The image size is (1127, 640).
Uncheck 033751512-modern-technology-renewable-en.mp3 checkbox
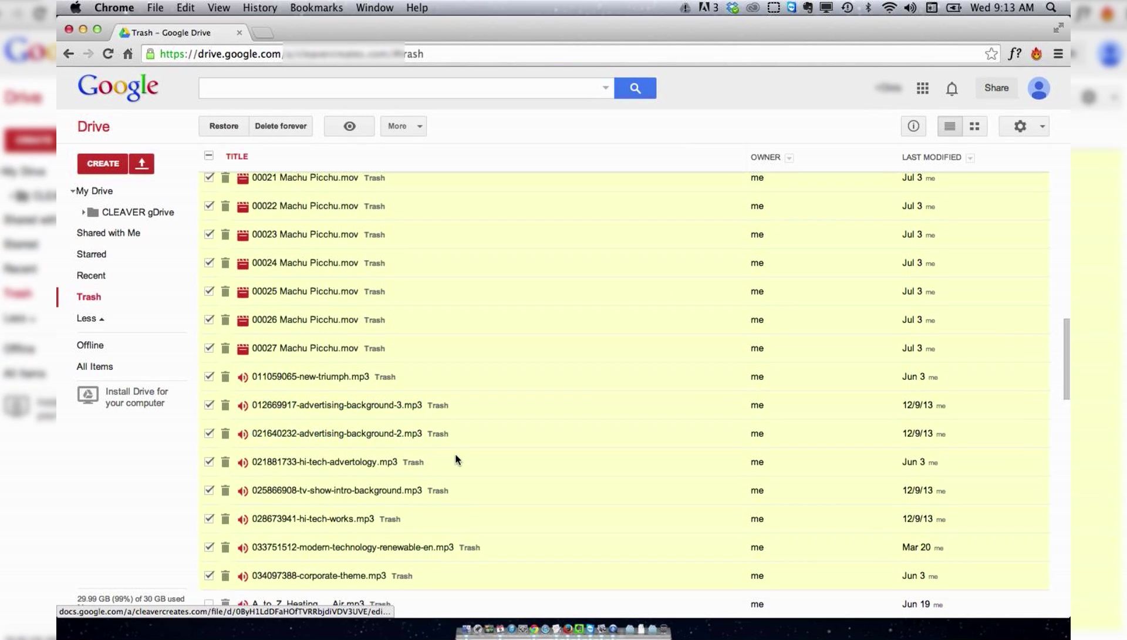click(209, 547)
